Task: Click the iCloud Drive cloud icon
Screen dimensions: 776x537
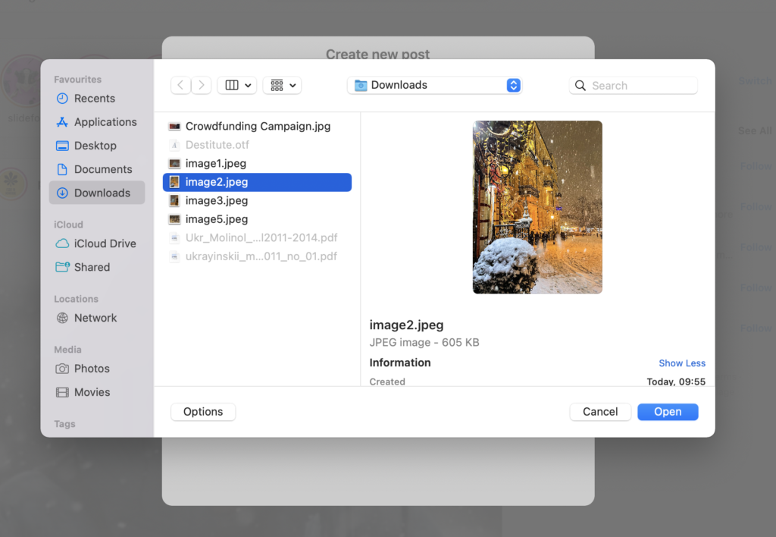Action: [x=62, y=243]
